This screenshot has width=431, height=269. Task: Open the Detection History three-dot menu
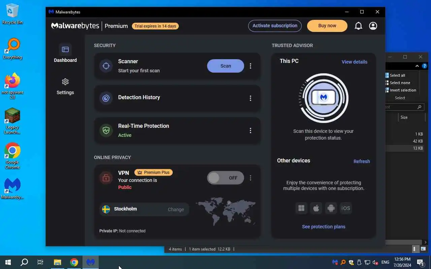[250, 98]
